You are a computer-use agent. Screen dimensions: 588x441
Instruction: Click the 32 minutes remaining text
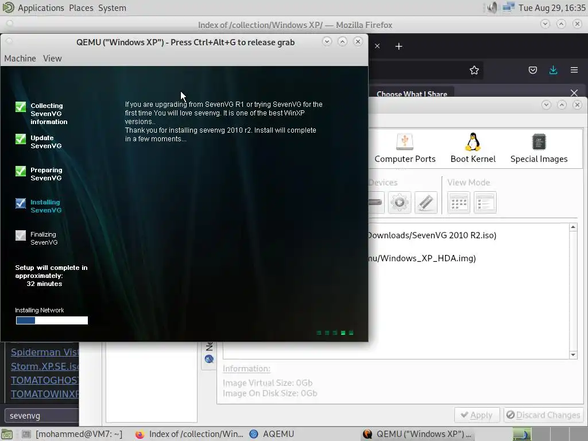(x=44, y=284)
